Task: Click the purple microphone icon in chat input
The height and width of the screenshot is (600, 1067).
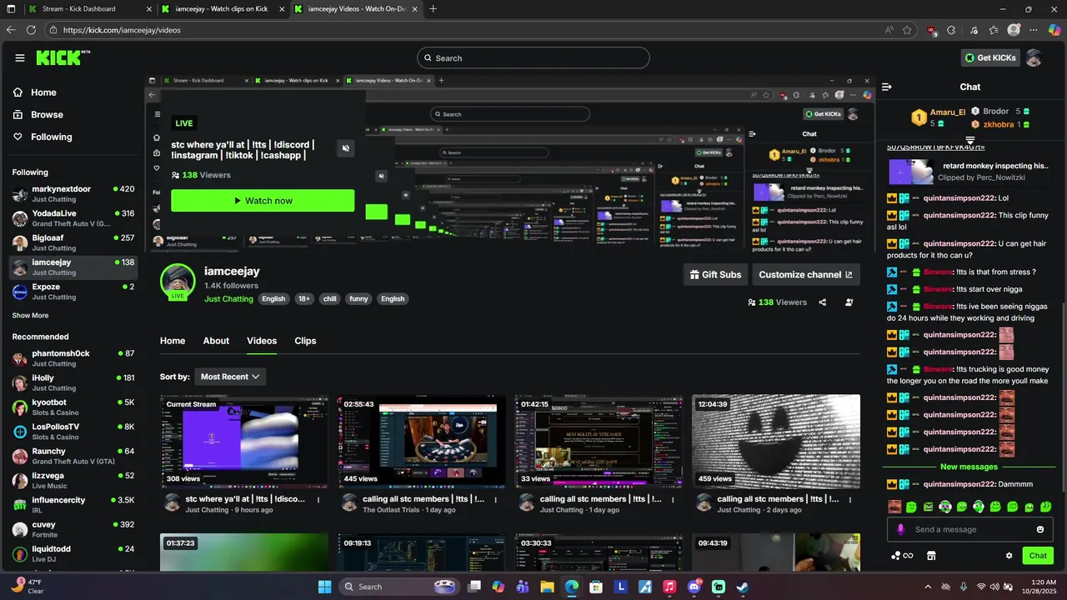Action: 900,529
